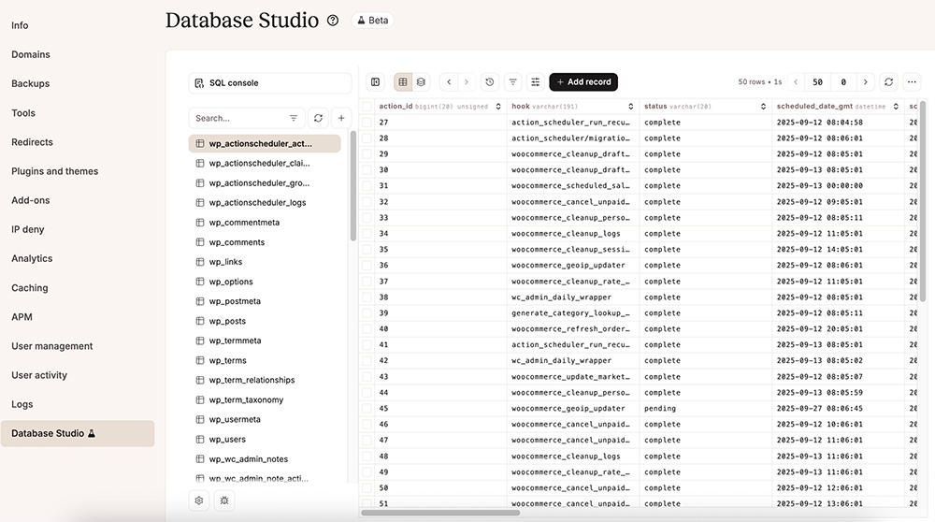The height and width of the screenshot is (522, 935).
Task: Add a new table with plus icon
Action: coord(341,118)
